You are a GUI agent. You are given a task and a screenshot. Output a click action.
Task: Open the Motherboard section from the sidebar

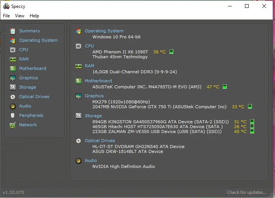click(33, 68)
